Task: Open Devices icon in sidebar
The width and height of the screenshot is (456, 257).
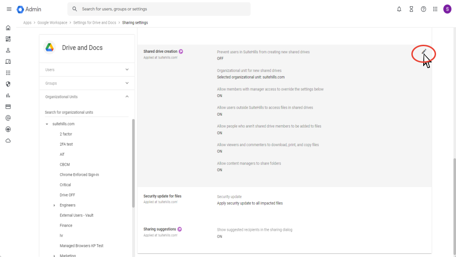Action: [x=8, y=61]
